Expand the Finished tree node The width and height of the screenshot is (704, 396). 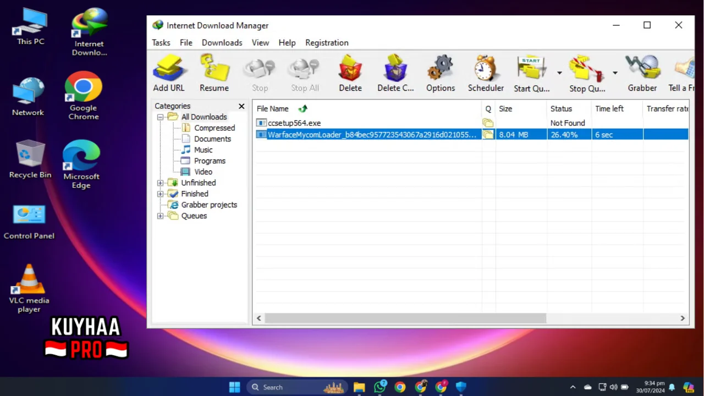click(160, 194)
